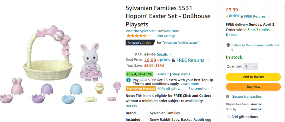Visit the Sylvanian Families Store link
This screenshot has width=285, height=122.
coord(152,31)
